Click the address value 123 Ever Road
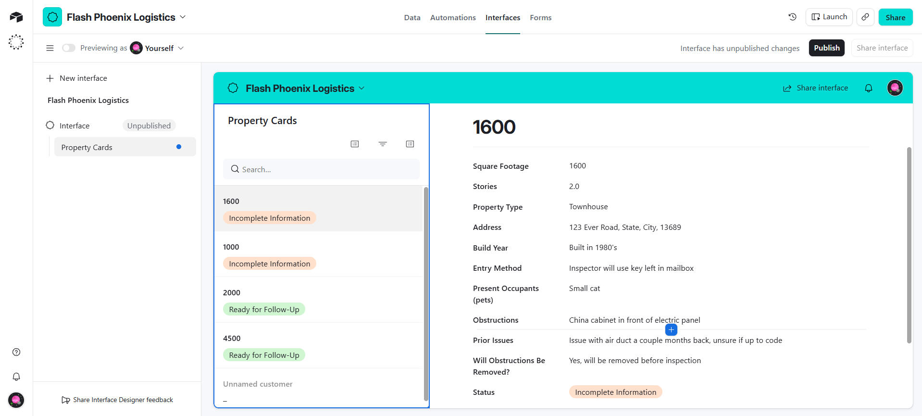 pyautogui.click(x=625, y=227)
